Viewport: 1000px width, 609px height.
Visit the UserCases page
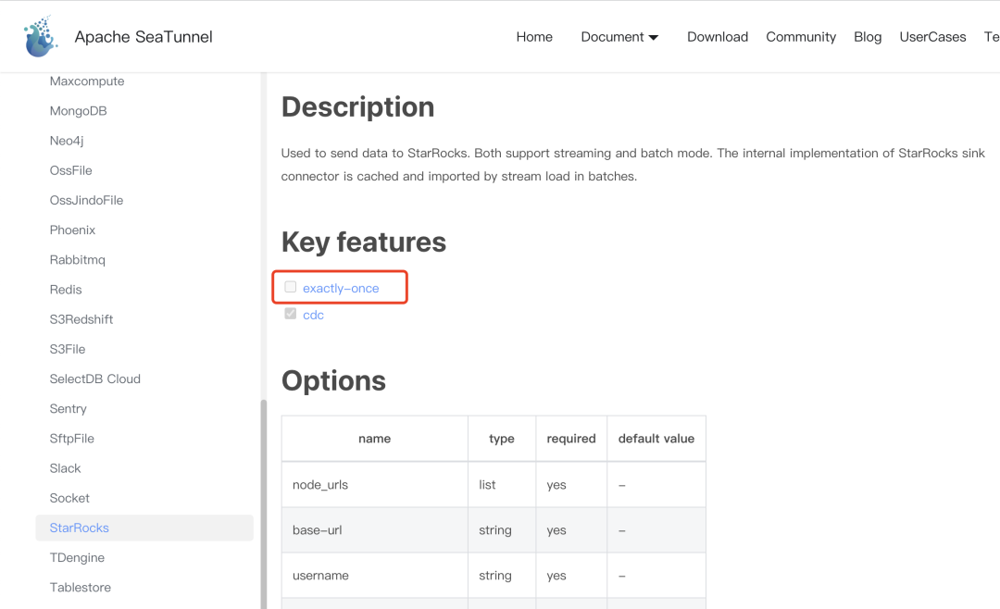932,36
